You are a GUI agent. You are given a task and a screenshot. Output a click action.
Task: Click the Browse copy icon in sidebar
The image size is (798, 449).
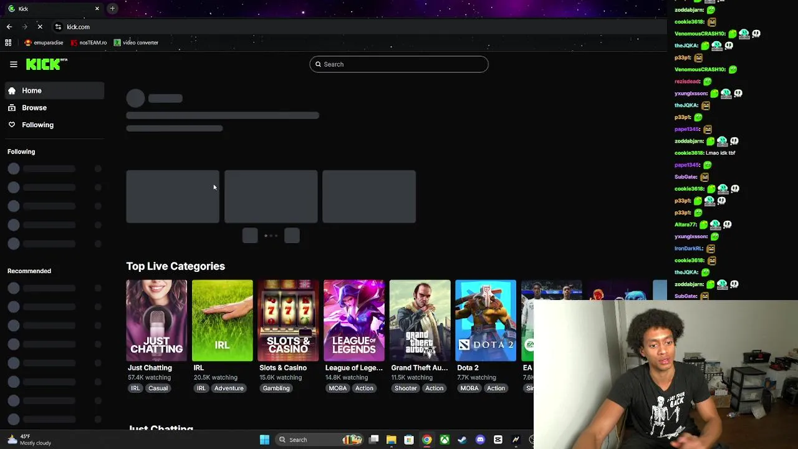[x=12, y=108]
